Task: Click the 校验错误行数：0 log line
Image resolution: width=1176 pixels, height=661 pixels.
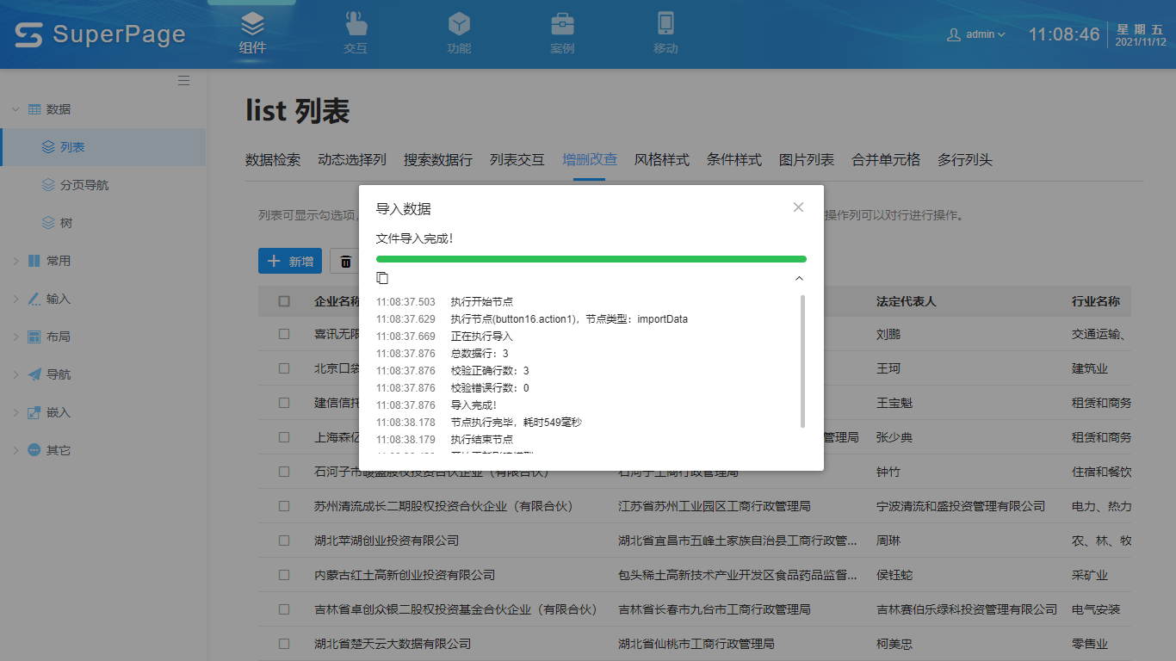Action: 490,388
